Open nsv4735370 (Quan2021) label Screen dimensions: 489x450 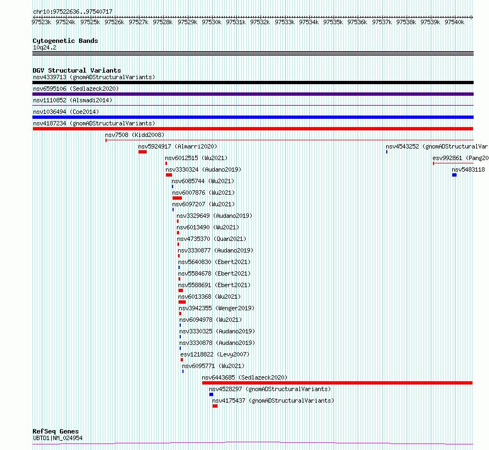click(212, 239)
